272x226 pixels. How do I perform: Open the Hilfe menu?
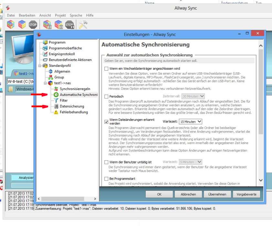pos(90,15)
